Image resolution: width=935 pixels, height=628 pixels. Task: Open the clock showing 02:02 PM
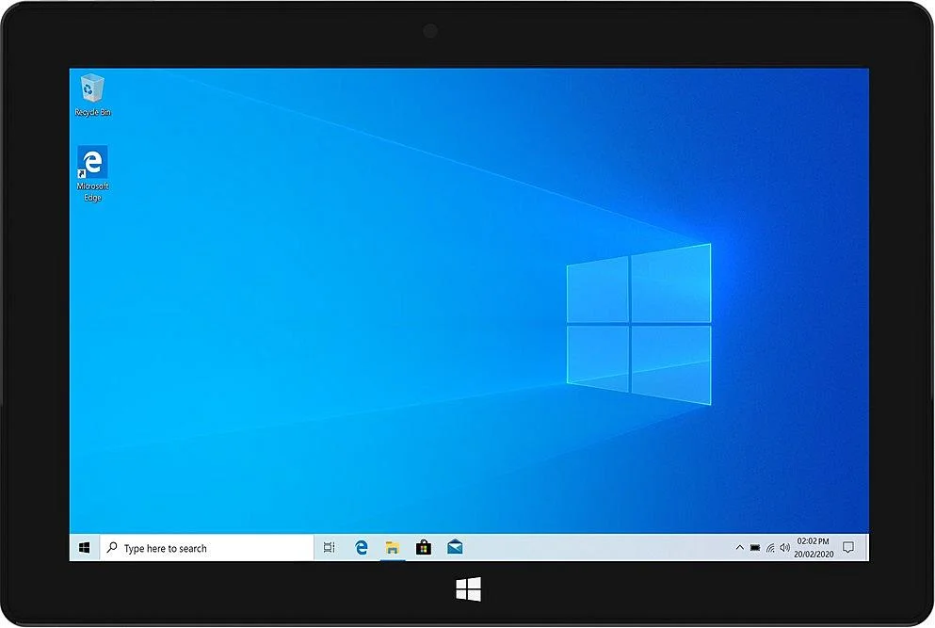pos(814,547)
